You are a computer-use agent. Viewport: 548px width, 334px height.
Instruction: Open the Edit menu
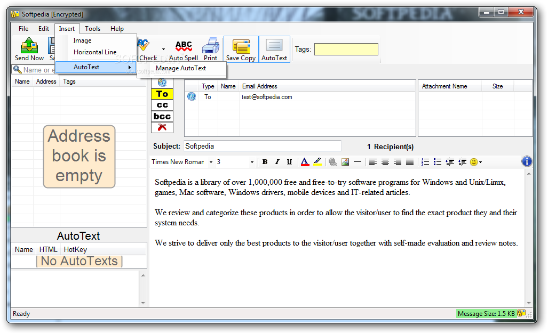tap(44, 29)
